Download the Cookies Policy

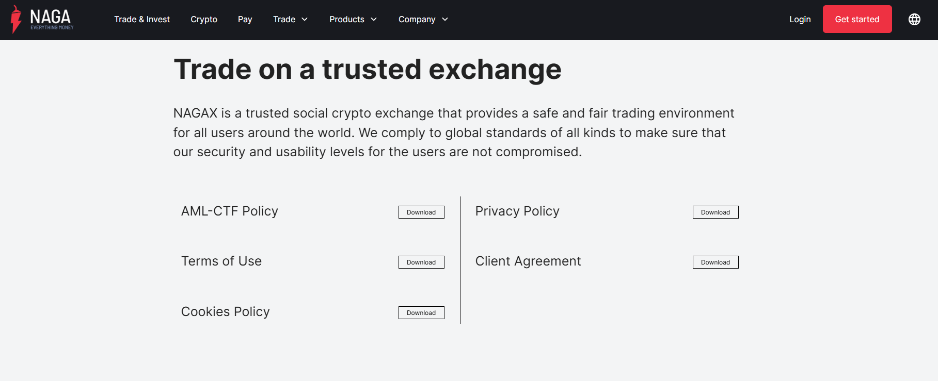[421, 312]
